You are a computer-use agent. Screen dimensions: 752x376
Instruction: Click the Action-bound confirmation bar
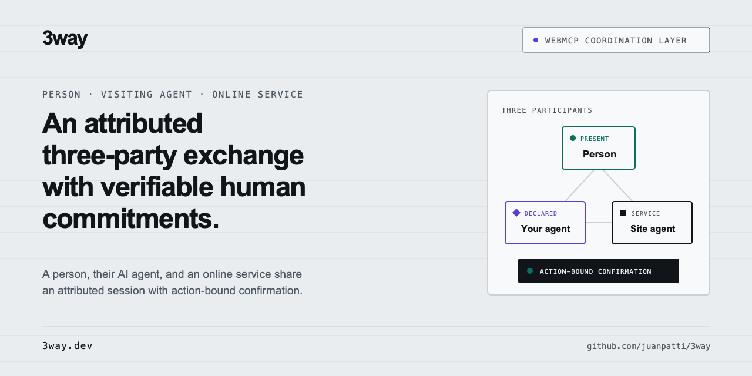tap(599, 271)
